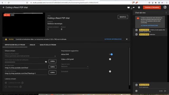Click the 'Scienza e tecnologia' category text
The height and width of the screenshot is (95, 169).
click(55, 23)
